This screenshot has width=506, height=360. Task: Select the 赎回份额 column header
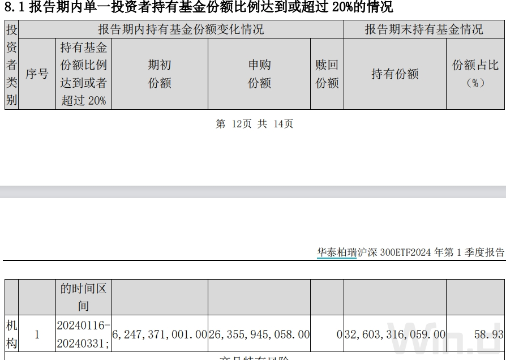[x=327, y=74]
